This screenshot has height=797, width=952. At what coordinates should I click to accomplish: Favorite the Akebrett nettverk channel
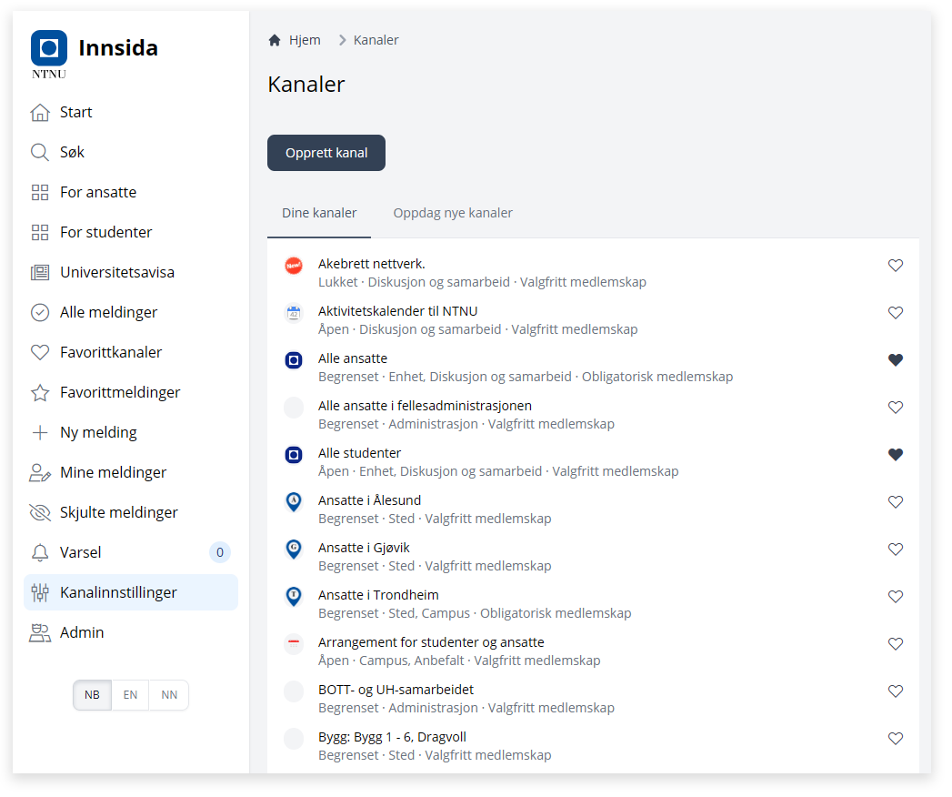896,266
